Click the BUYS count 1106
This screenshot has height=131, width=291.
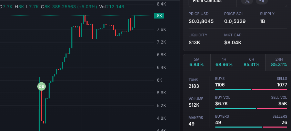[x=220, y=85]
